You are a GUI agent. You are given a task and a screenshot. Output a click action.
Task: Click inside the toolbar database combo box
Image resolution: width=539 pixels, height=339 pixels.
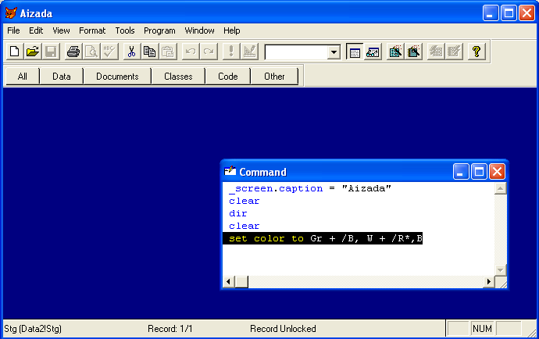point(296,52)
